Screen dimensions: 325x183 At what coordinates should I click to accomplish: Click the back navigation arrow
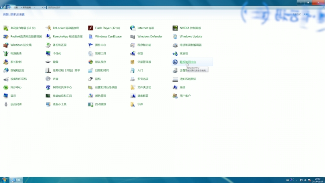(2, 7)
